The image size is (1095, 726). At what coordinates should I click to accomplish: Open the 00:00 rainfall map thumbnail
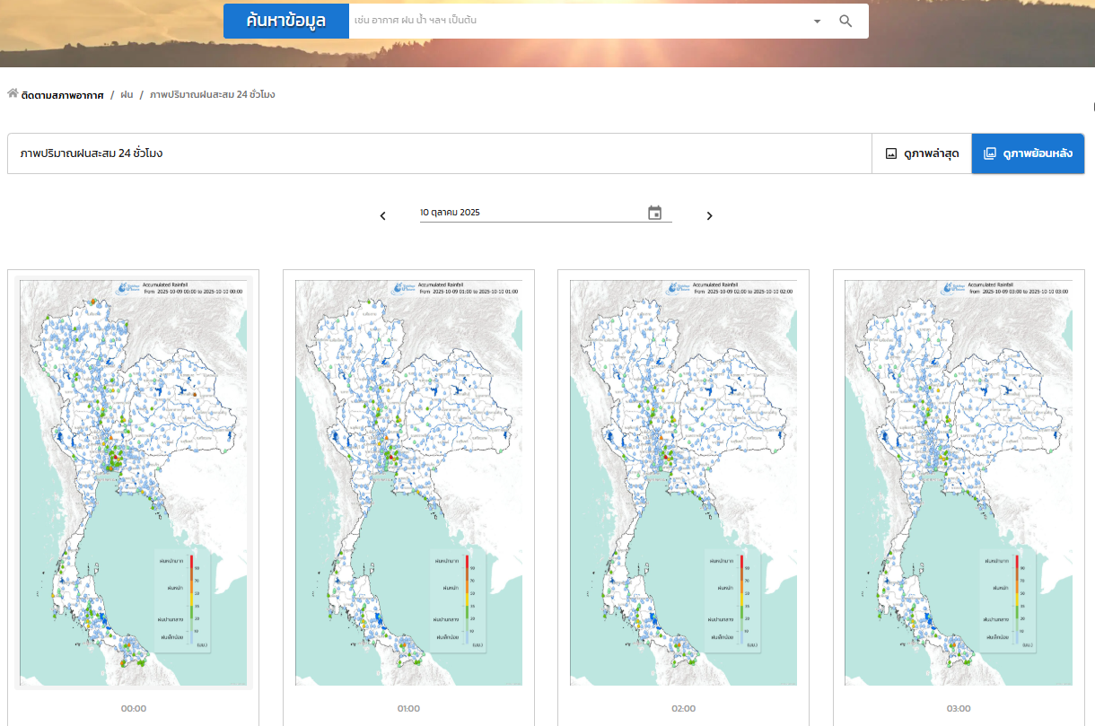click(x=134, y=484)
